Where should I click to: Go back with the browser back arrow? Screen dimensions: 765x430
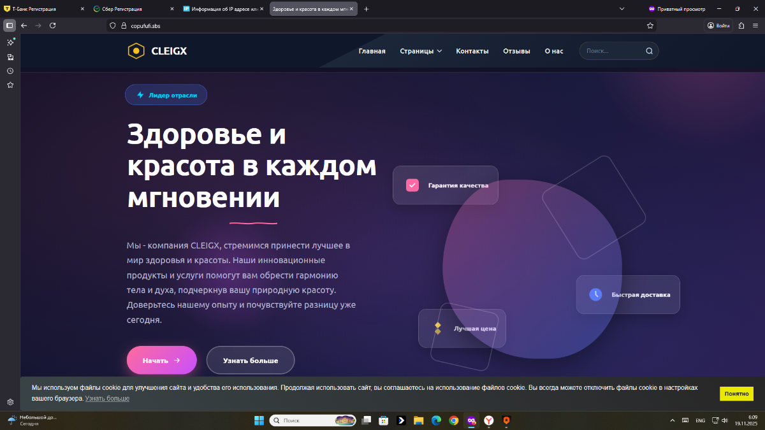click(x=24, y=25)
